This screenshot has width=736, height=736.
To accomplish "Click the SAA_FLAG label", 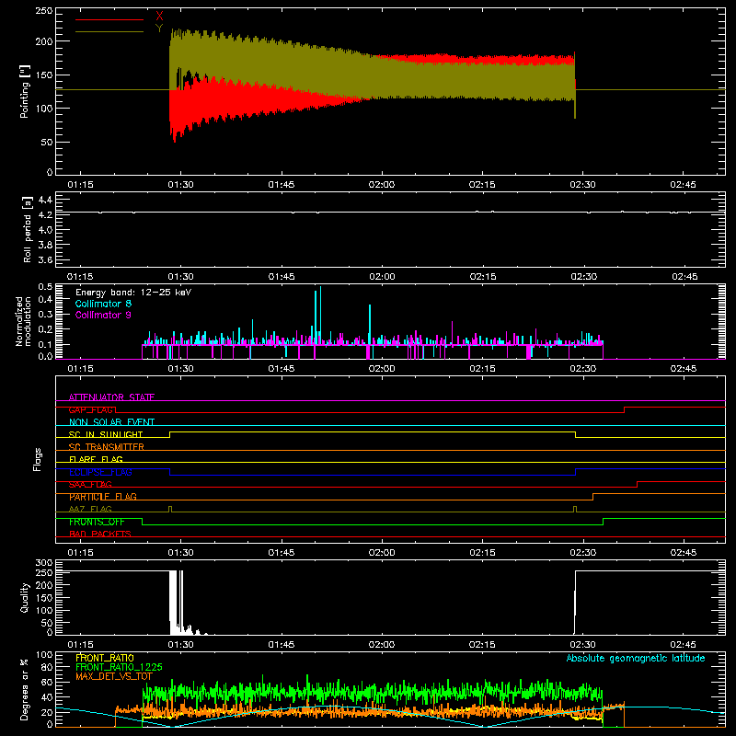I will coord(90,484).
